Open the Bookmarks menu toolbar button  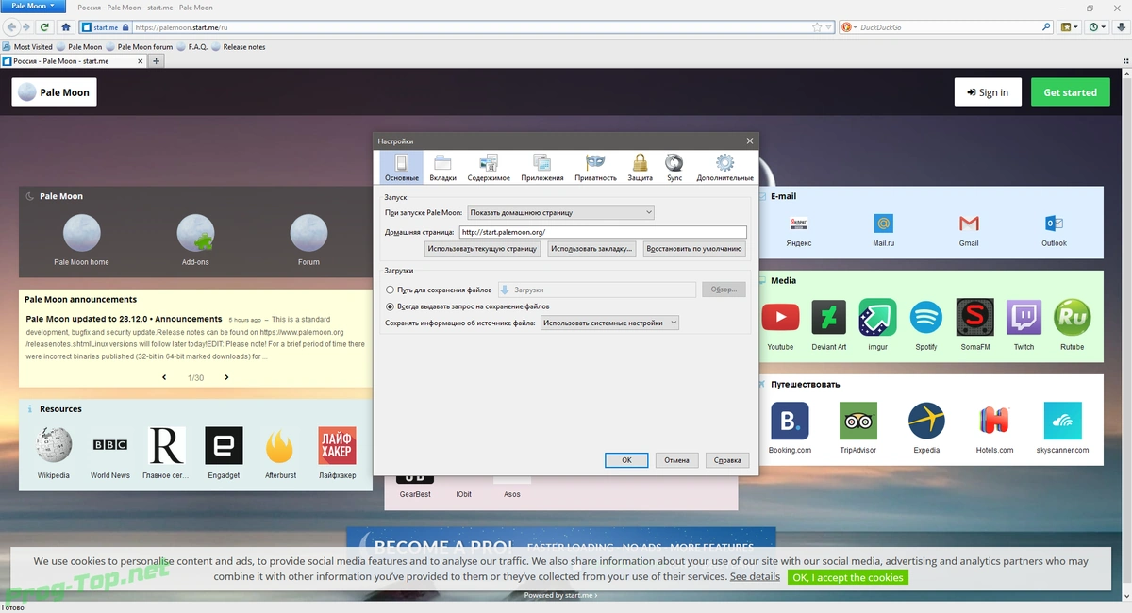[x=1069, y=27]
